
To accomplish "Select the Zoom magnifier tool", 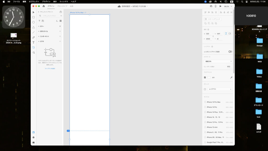I will pyautogui.click(x=34, y=52).
